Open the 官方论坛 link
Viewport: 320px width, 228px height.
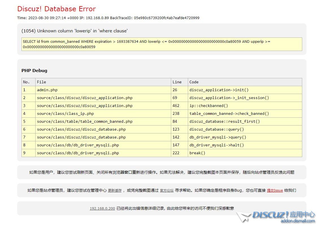tap(167, 190)
